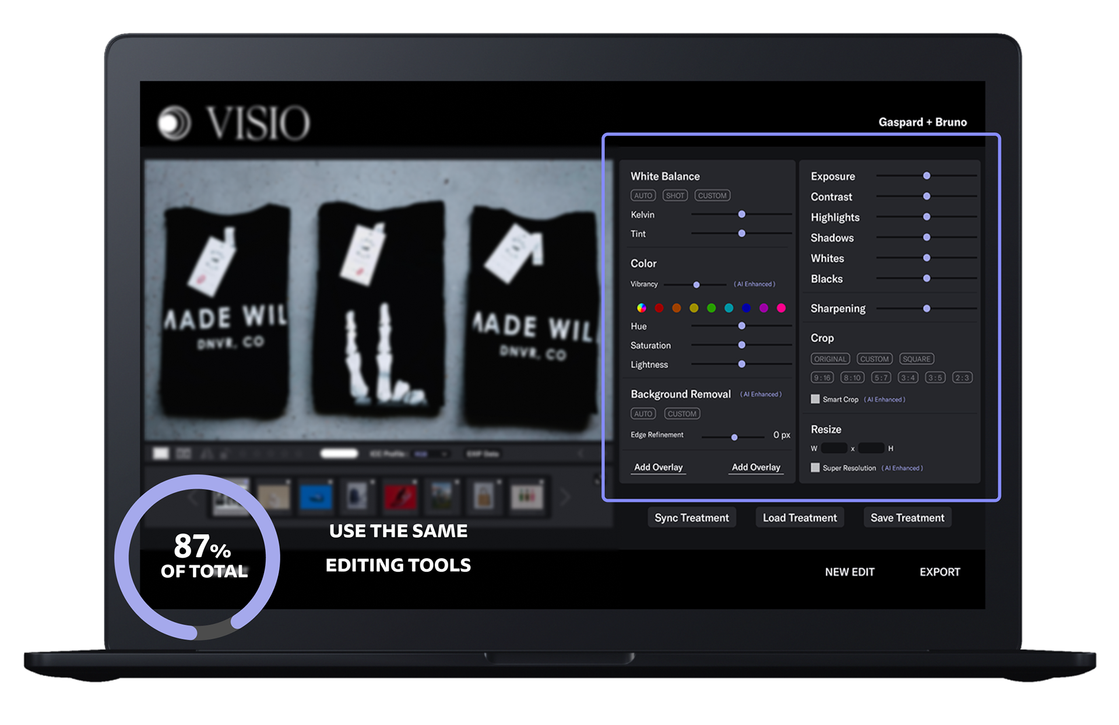Screen dimensions: 1119x725
Task: Switch to single image view icon
Action: click(x=161, y=453)
